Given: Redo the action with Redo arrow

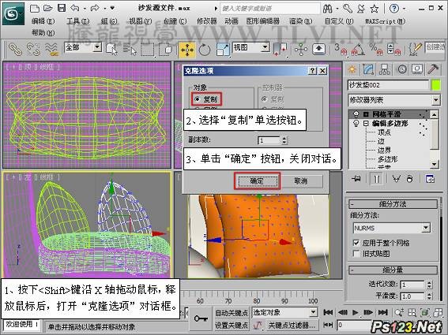Looking at the screenshot, I should 95,8.
